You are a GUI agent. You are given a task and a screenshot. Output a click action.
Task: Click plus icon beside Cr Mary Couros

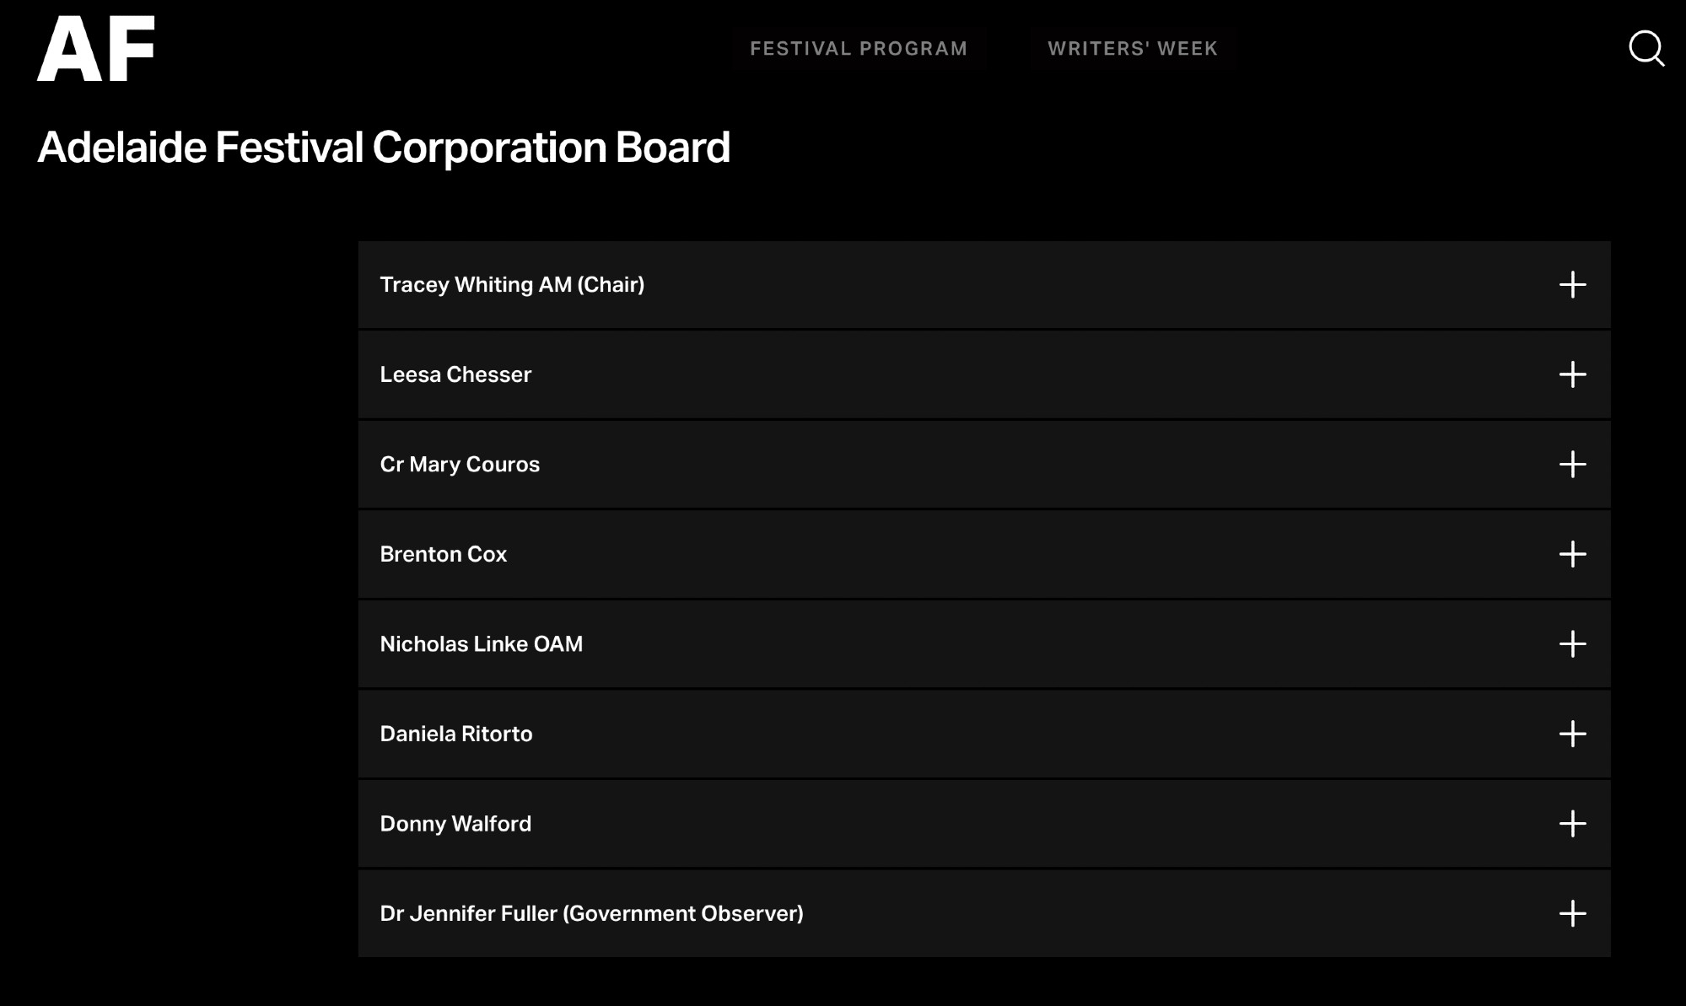point(1572,465)
